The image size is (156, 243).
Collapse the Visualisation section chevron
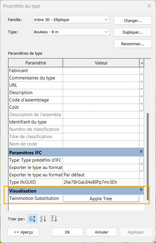141,190
